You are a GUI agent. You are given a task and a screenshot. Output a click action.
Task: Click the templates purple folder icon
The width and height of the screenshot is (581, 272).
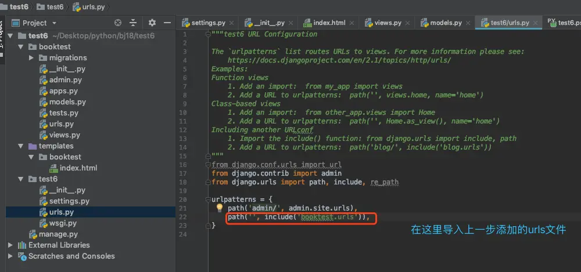click(x=33, y=146)
